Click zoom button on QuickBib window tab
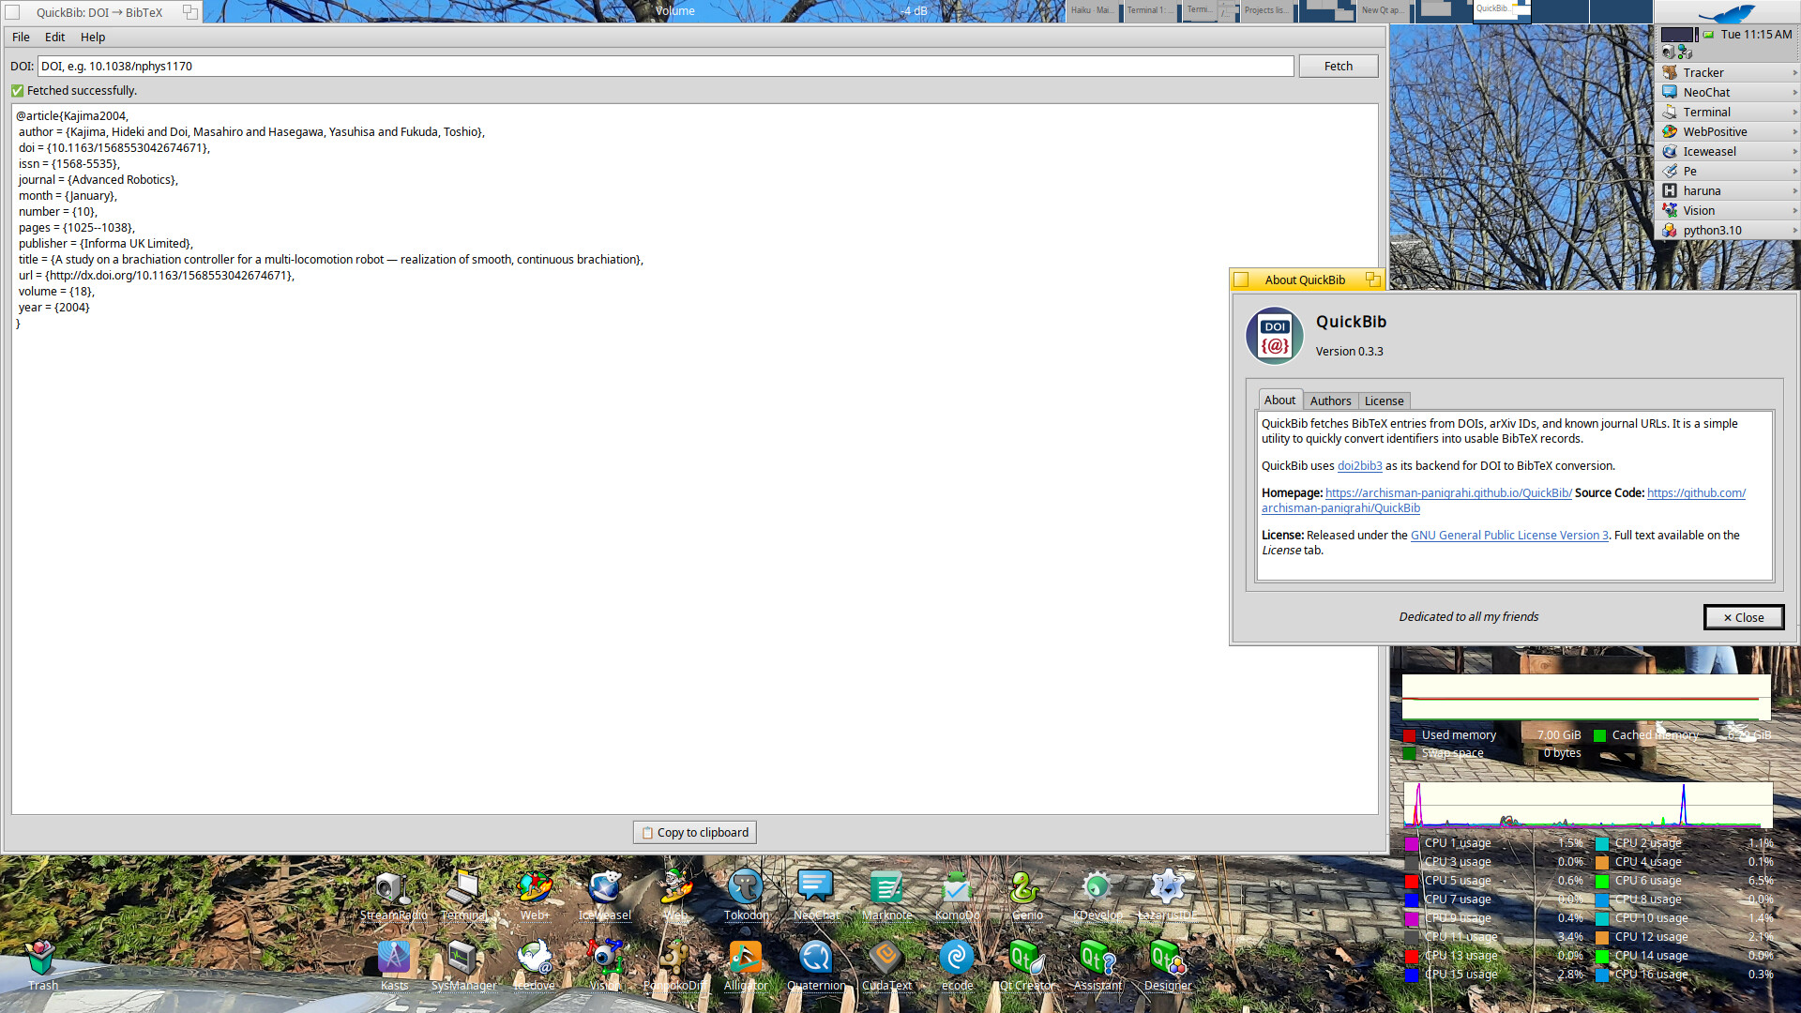This screenshot has height=1013, width=1801. click(190, 12)
